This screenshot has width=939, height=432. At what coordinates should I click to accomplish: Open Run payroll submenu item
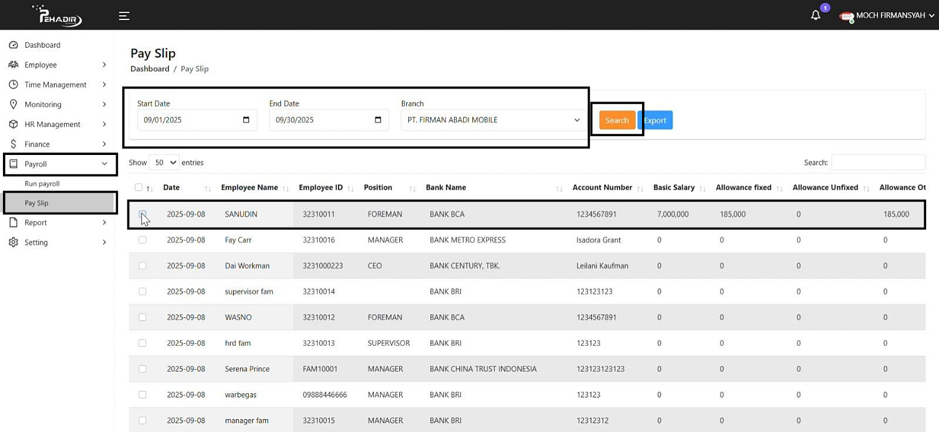pos(42,184)
